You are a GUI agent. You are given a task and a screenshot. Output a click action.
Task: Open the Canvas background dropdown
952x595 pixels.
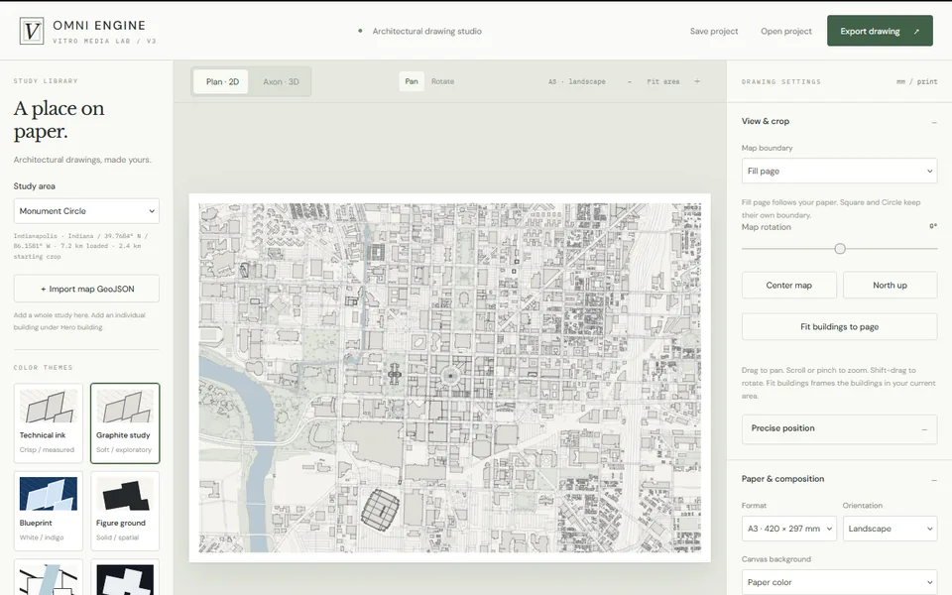coord(839,582)
